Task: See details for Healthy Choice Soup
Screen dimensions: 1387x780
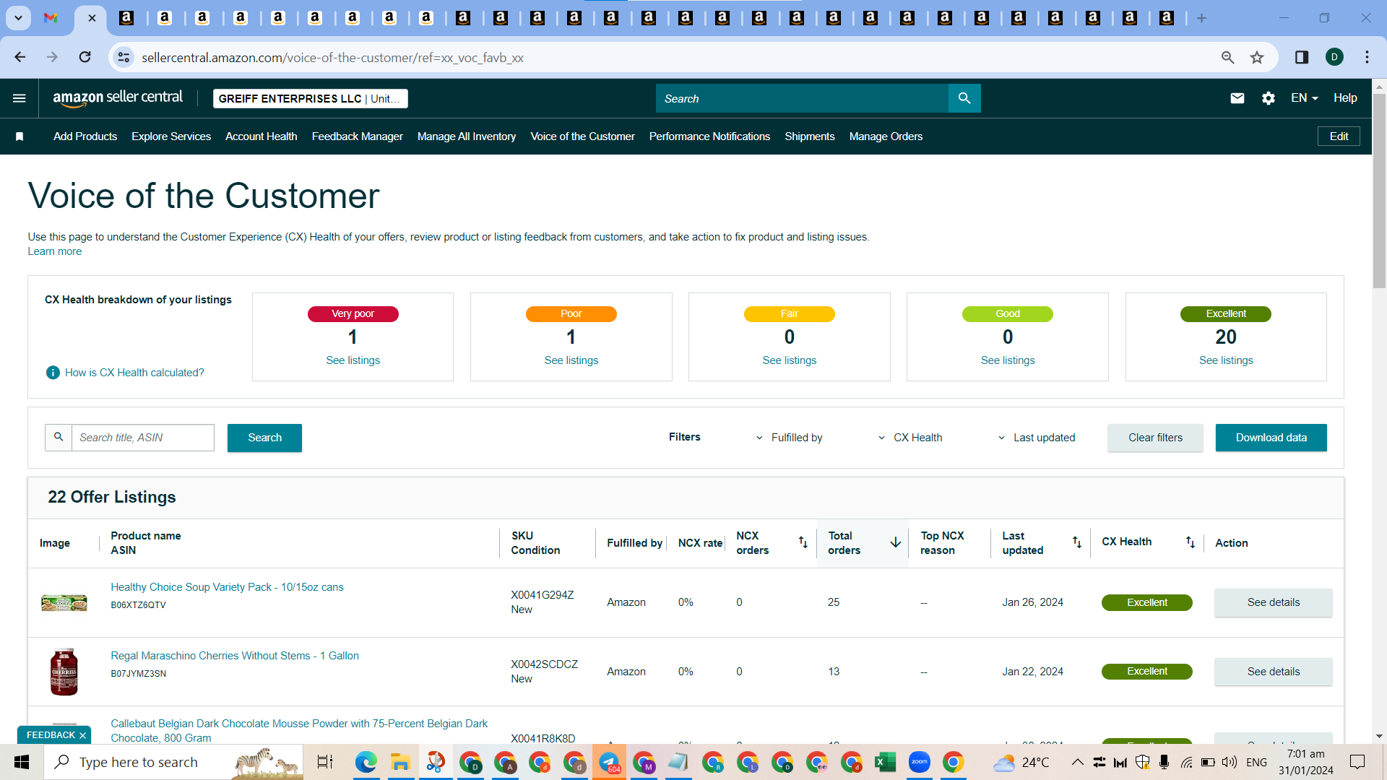Action: [x=1273, y=602]
